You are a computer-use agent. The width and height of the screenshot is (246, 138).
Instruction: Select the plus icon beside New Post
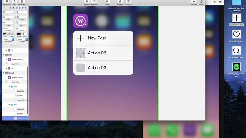tap(80, 38)
